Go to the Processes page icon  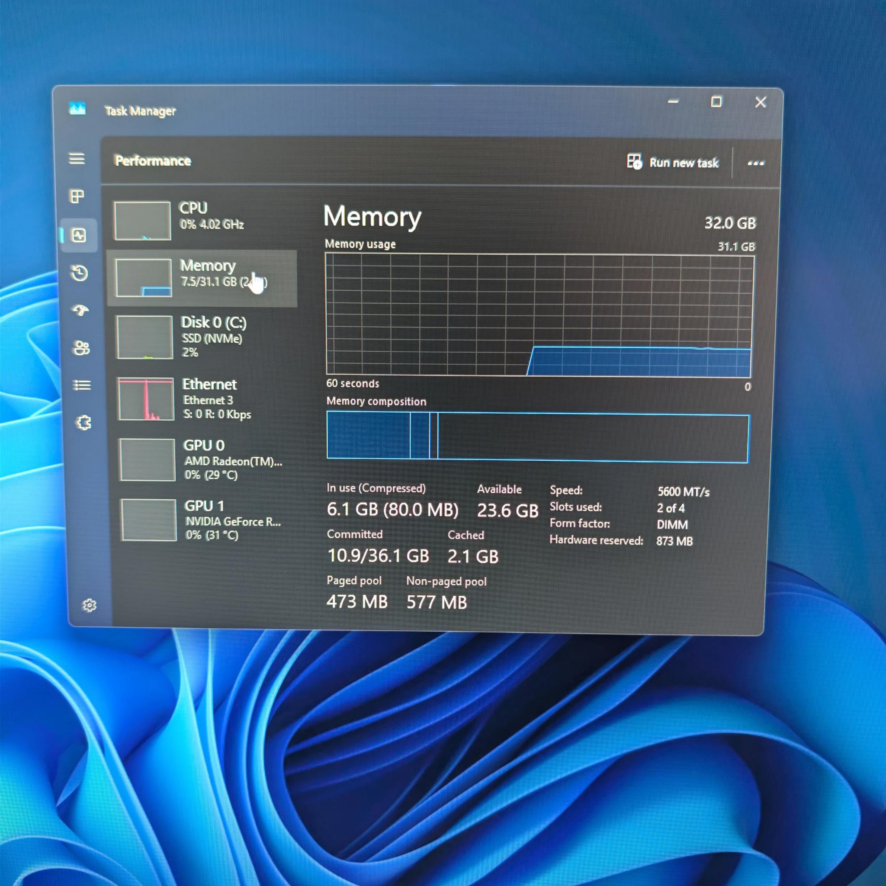click(77, 196)
